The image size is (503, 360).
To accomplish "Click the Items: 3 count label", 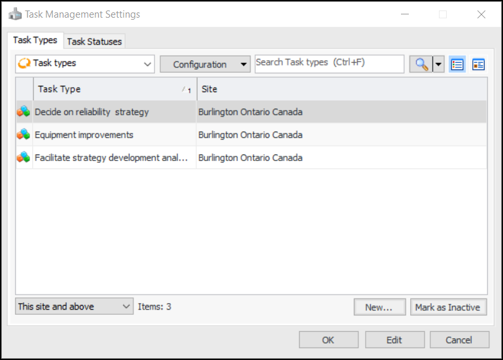I will 154,307.
